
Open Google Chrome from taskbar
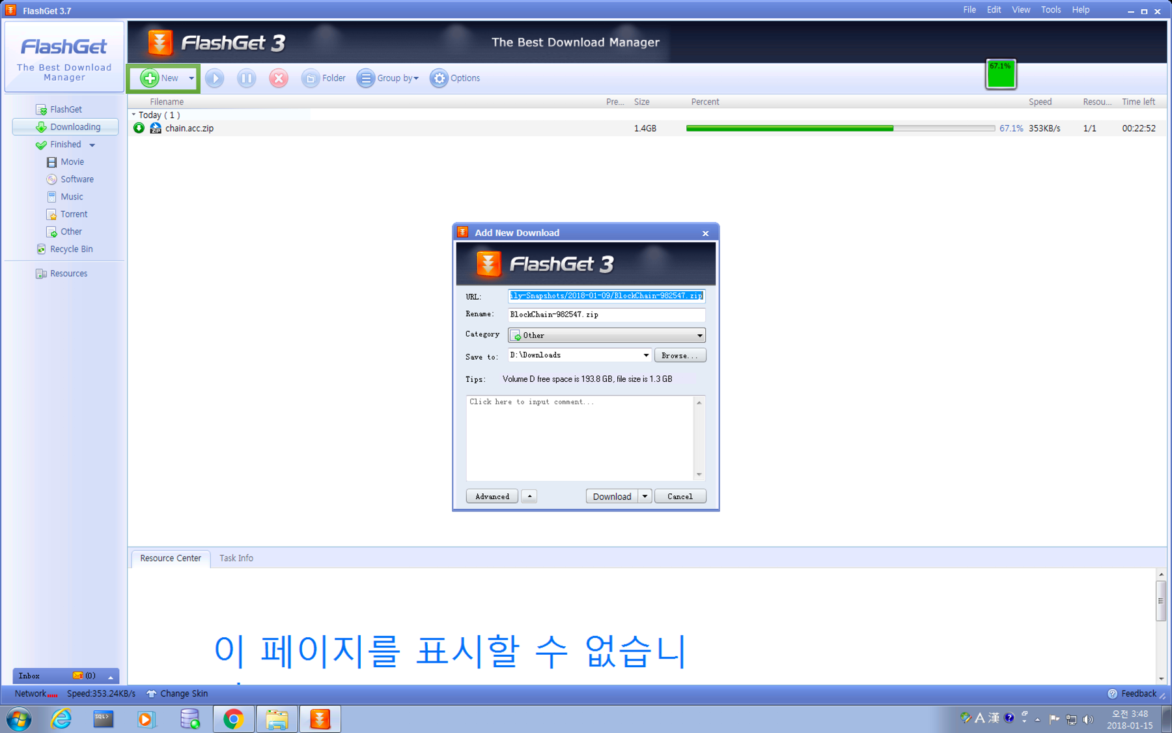pyautogui.click(x=233, y=719)
